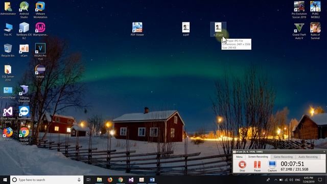Open the Administrator folder icon
The width and height of the screenshot is (327, 184).
[8, 8]
